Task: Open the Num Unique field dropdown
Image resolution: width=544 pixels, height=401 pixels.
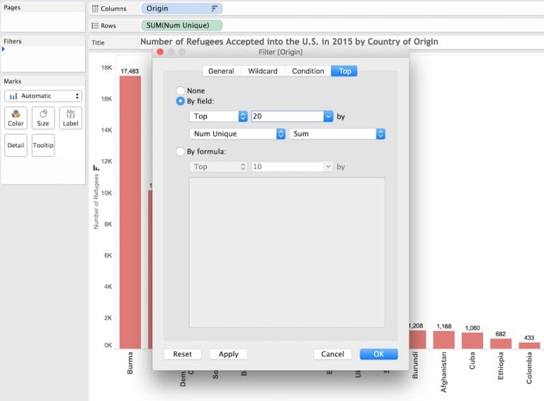Action: point(237,134)
